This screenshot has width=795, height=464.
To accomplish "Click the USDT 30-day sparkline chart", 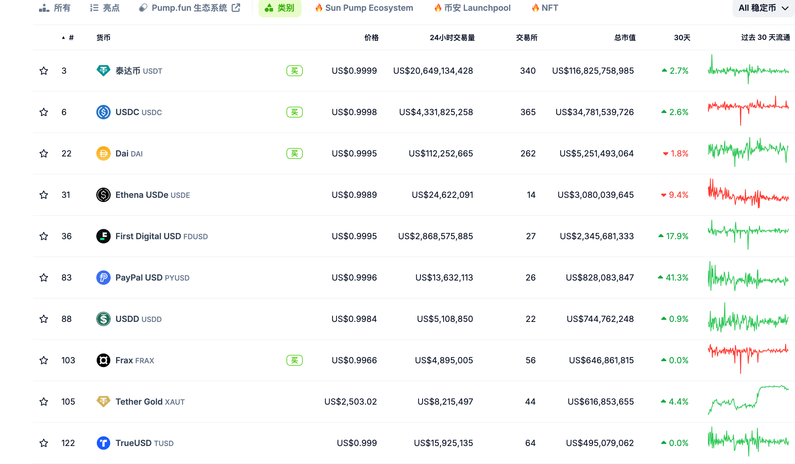I will tap(748, 69).
